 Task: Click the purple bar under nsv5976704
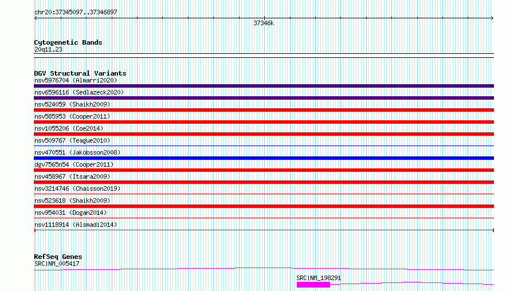[264, 86]
